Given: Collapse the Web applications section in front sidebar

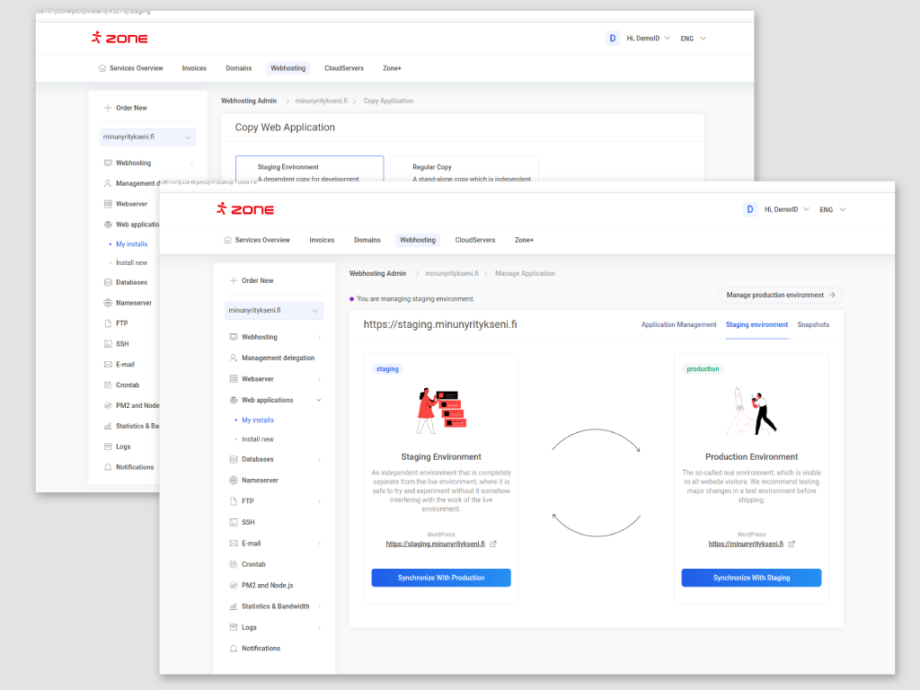Looking at the screenshot, I should click(x=319, y=400).
